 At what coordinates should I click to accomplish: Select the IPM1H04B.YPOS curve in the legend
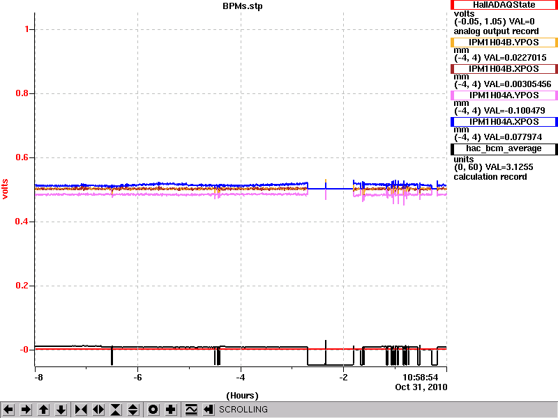[x=504, y=42]
